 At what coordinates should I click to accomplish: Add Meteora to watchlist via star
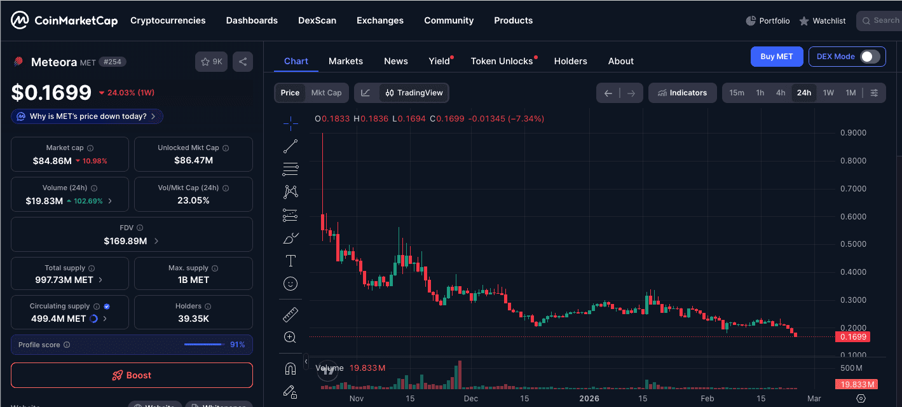click(x=211, y=62)
